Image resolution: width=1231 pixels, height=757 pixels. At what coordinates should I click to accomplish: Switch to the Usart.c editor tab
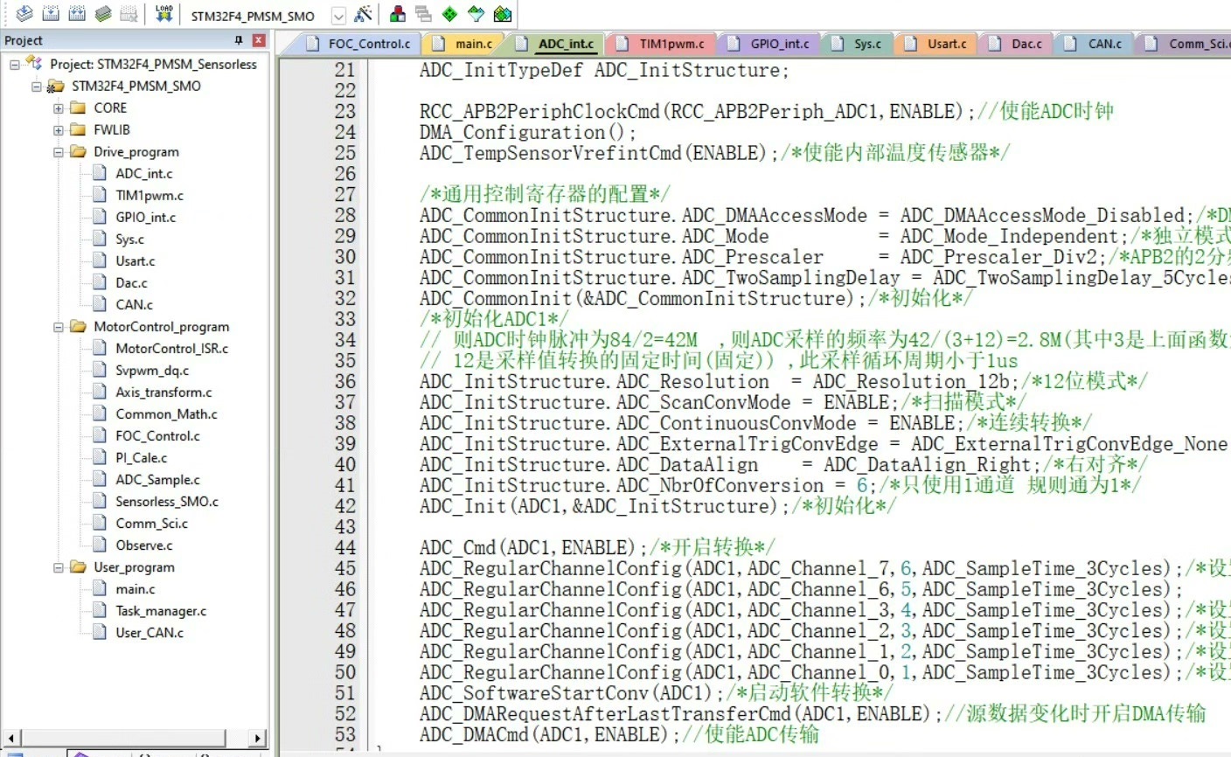[937, 44]
